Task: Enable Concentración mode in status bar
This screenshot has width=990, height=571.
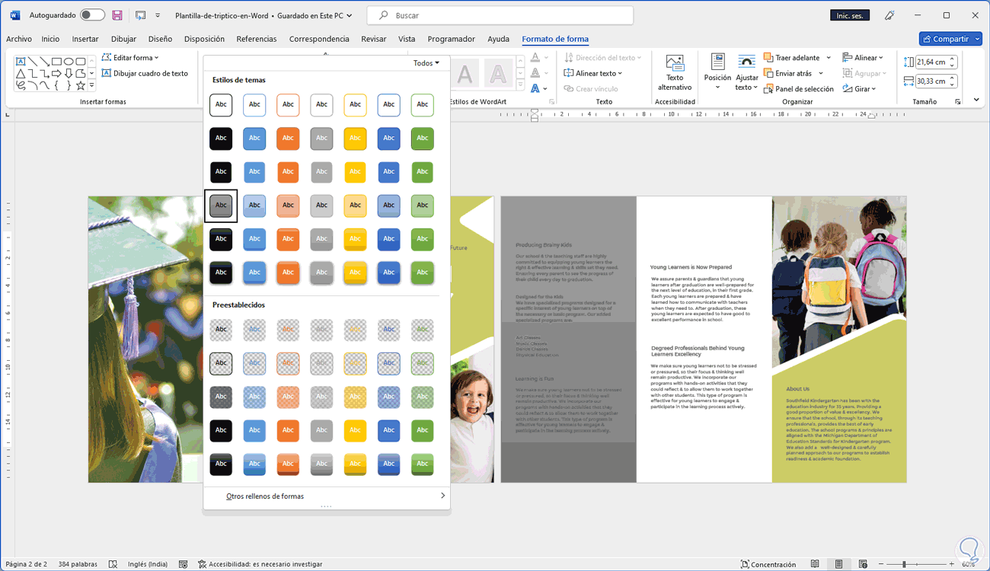Action: click(768, 564)
